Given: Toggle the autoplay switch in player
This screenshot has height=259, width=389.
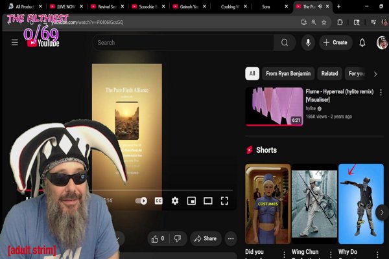Looking at the screenshot, I should tap(141, 201).
